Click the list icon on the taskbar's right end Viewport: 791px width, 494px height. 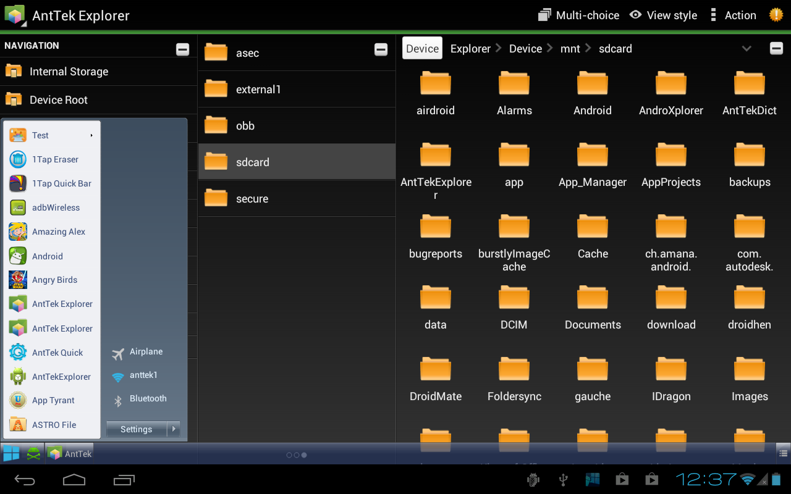782,454
